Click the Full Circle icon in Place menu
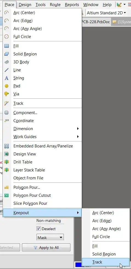This screenshot has width=131, height=269. 7,37
